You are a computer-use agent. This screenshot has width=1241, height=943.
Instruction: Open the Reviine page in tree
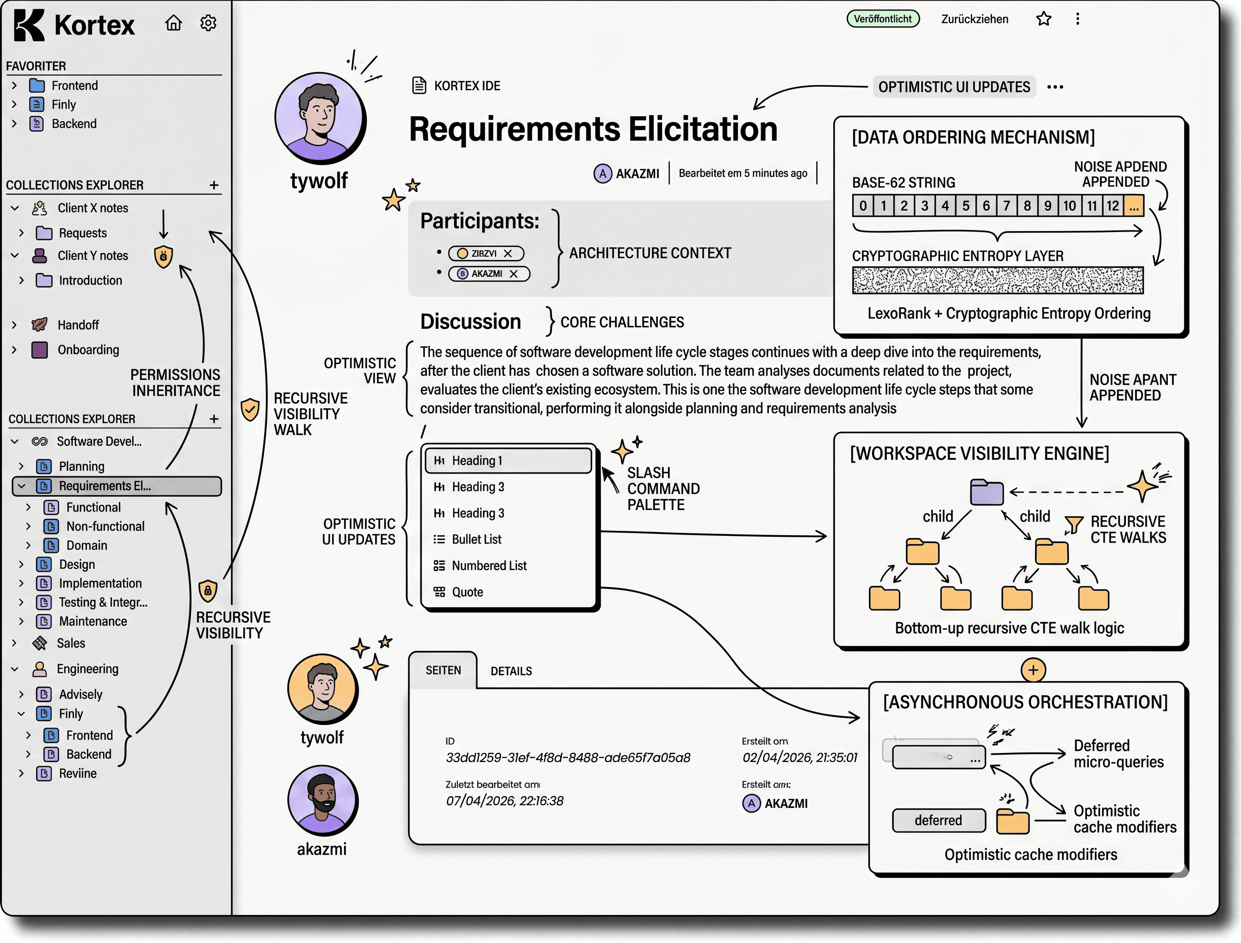tap(77, 774)
